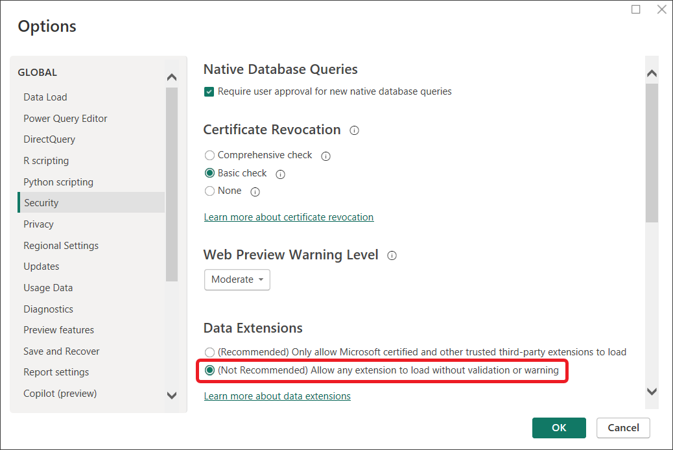Screen dimensions: 673x450
Task: Click info icon beside Basic check
Action: 281,174
